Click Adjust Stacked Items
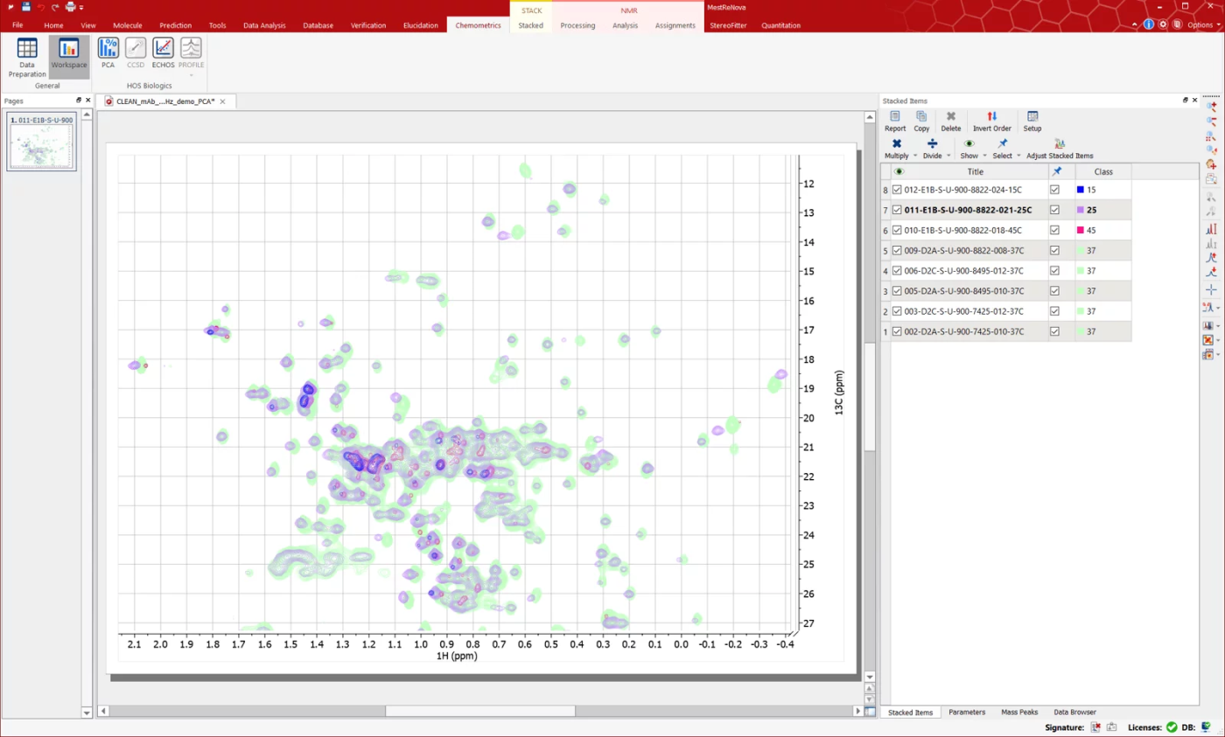 [1060, 149]
